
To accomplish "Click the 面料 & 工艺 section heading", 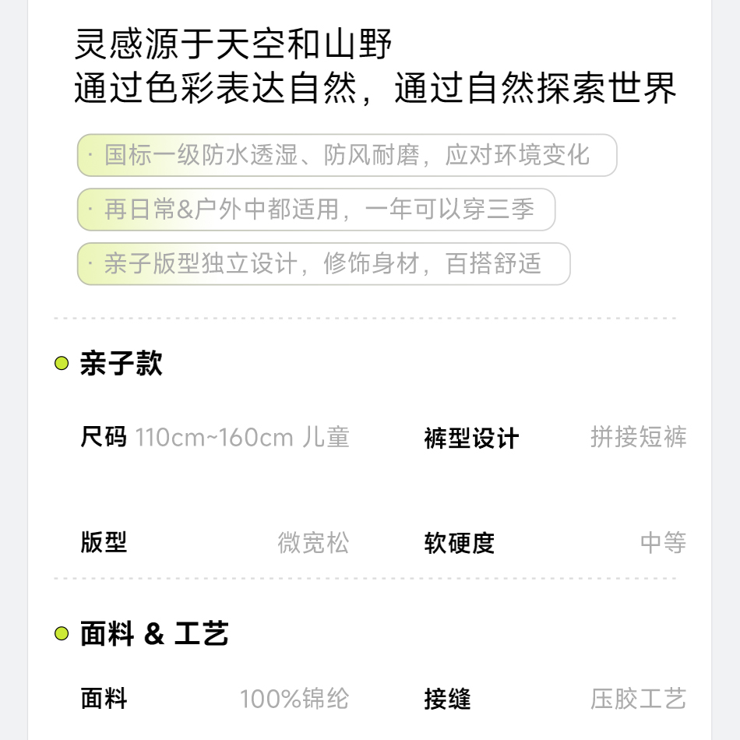I will pos(154,634).
